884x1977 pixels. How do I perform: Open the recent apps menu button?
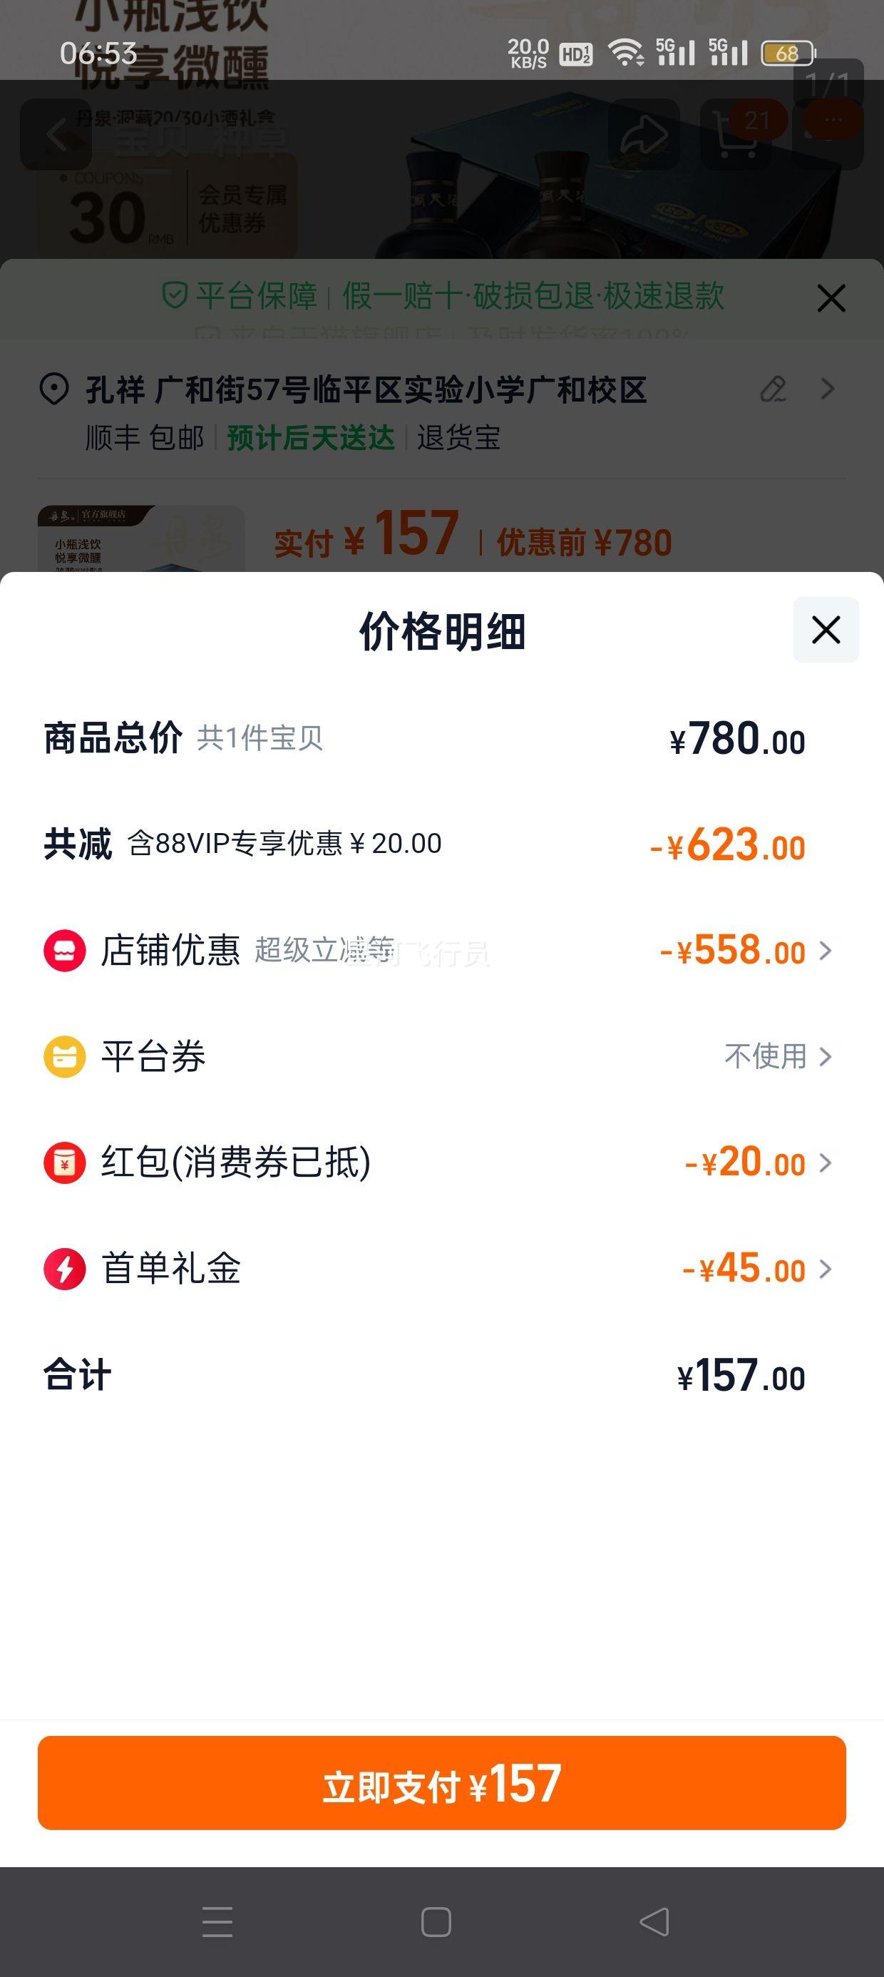click(x=217, y=1922)
